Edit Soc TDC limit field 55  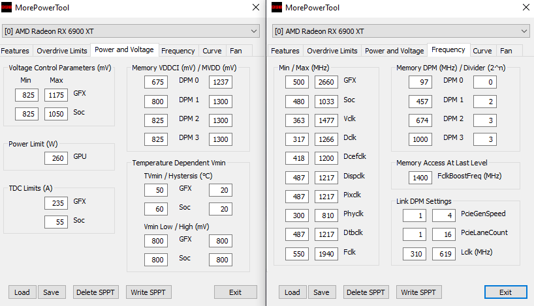pyautogui.click(x=56, y=222)
